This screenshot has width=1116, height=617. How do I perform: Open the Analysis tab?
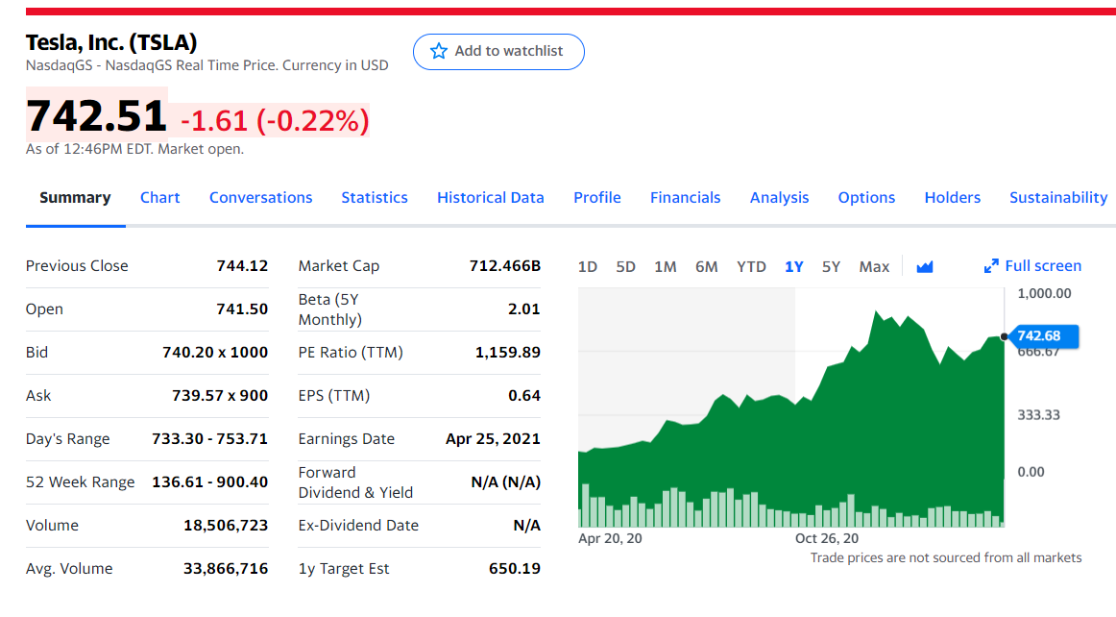click(x=779, y=197)
